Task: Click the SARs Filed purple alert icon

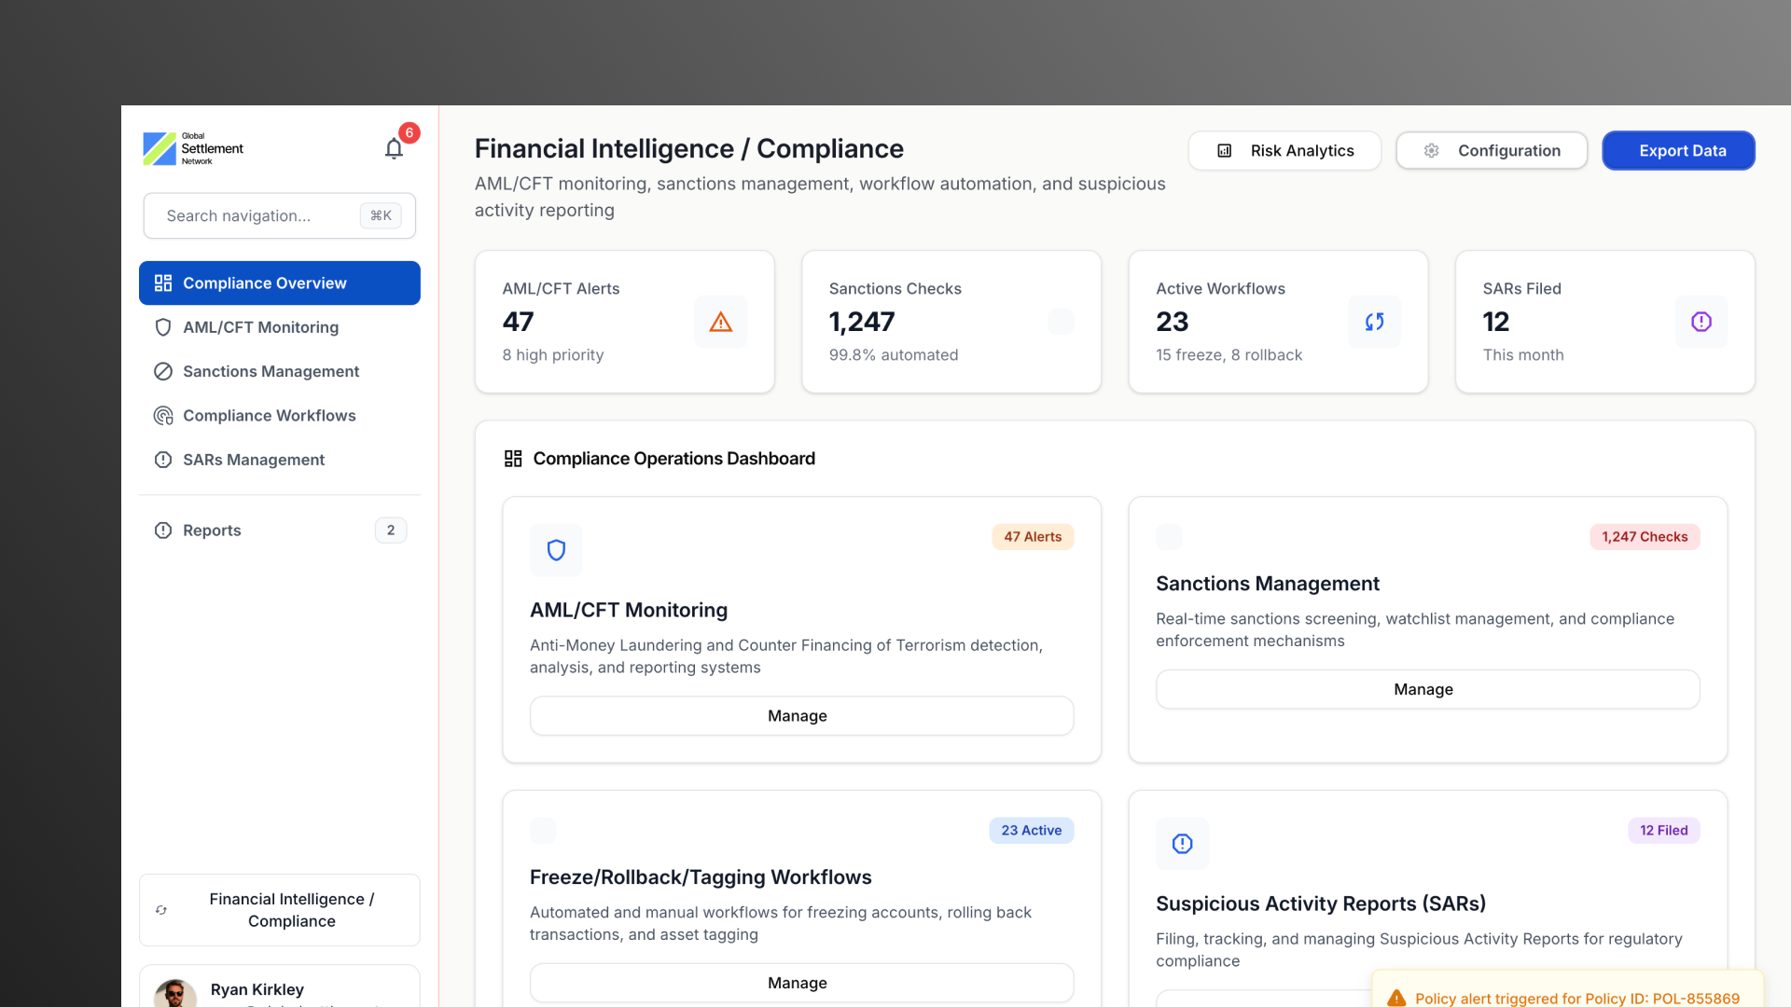Action: (x=1701, y=322)
